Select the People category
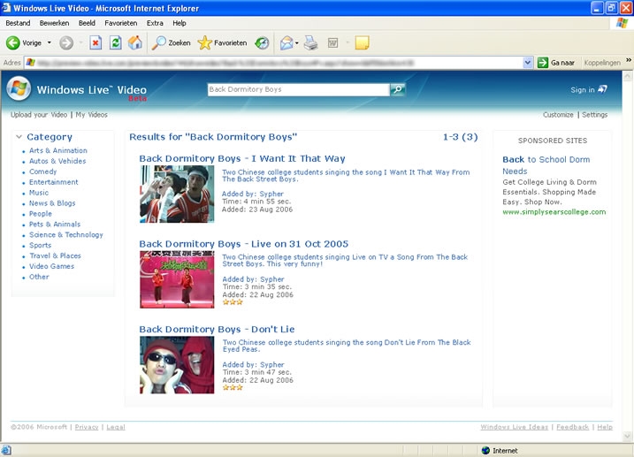 pyautogui.click(x=41, y=213)
